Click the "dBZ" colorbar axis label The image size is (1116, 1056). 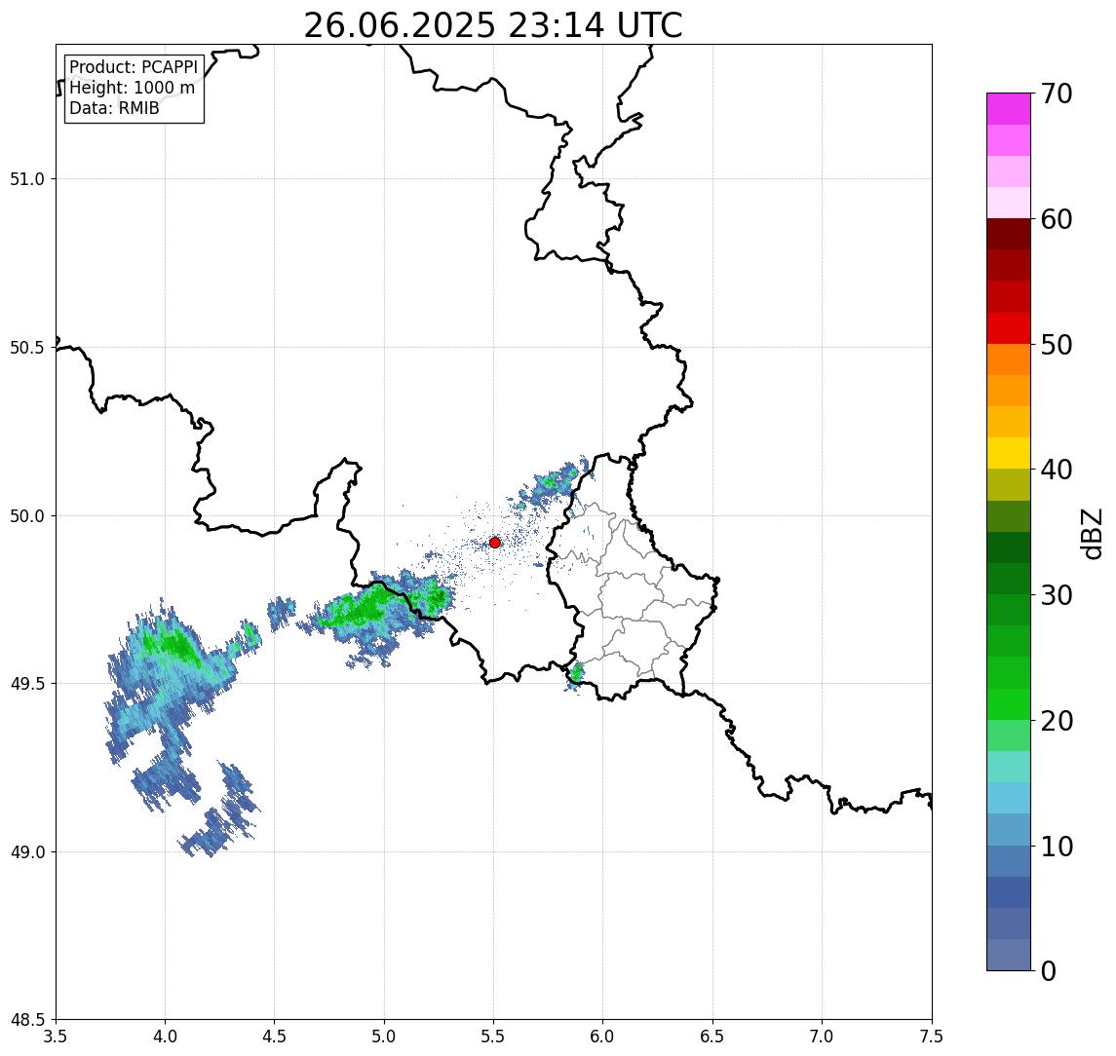1092,533
